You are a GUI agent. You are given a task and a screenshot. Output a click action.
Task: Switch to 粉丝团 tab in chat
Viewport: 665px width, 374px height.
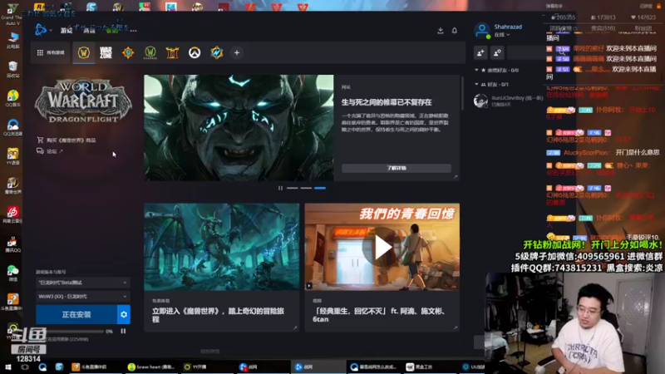tap(643, 28)
